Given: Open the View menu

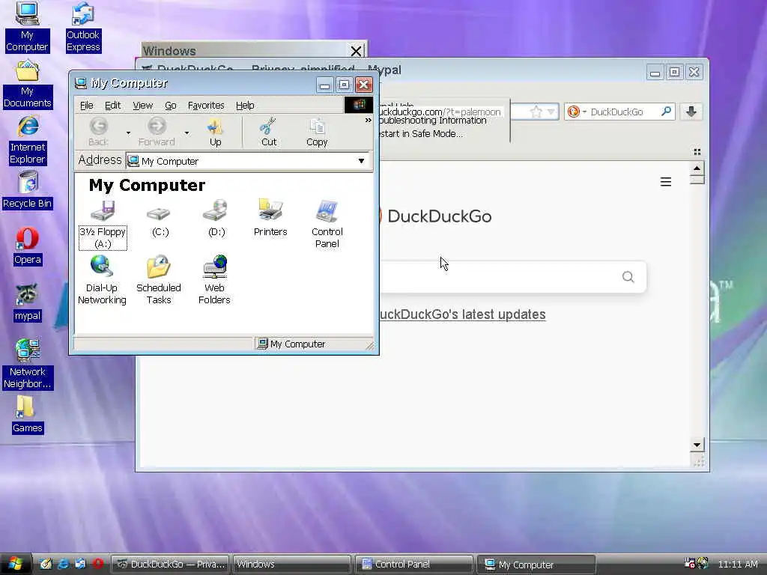Looking at the screenshot, I should [x=143, y=105].
